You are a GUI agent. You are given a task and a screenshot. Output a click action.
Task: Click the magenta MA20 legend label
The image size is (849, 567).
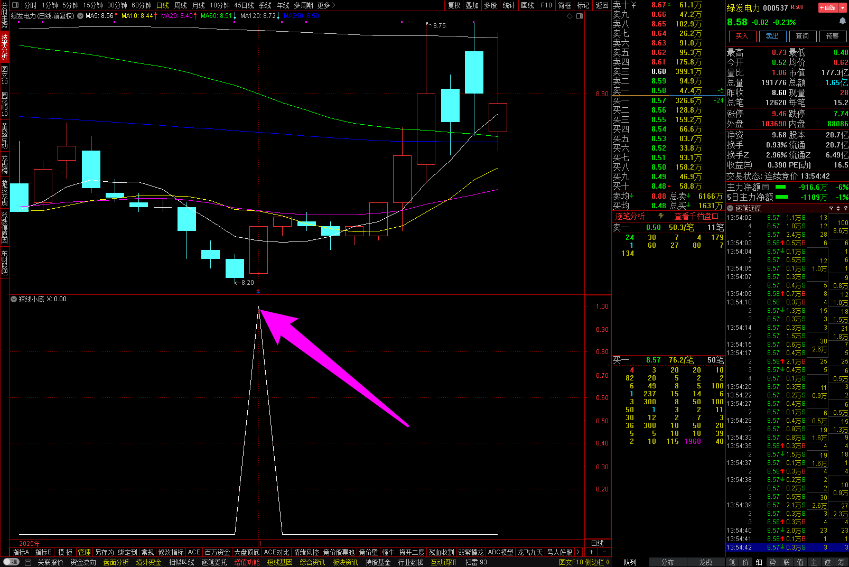pyautogui.click(x=179, y=16)
